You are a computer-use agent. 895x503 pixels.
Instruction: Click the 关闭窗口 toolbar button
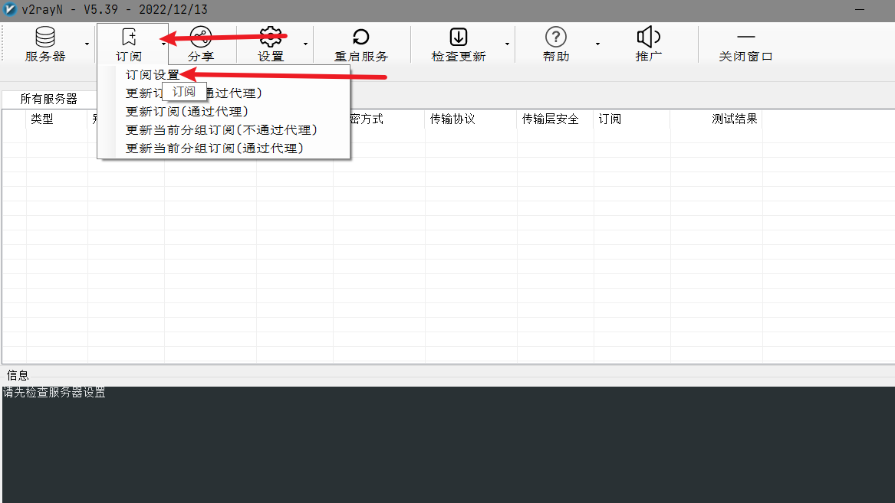click(x=745, y=45)
